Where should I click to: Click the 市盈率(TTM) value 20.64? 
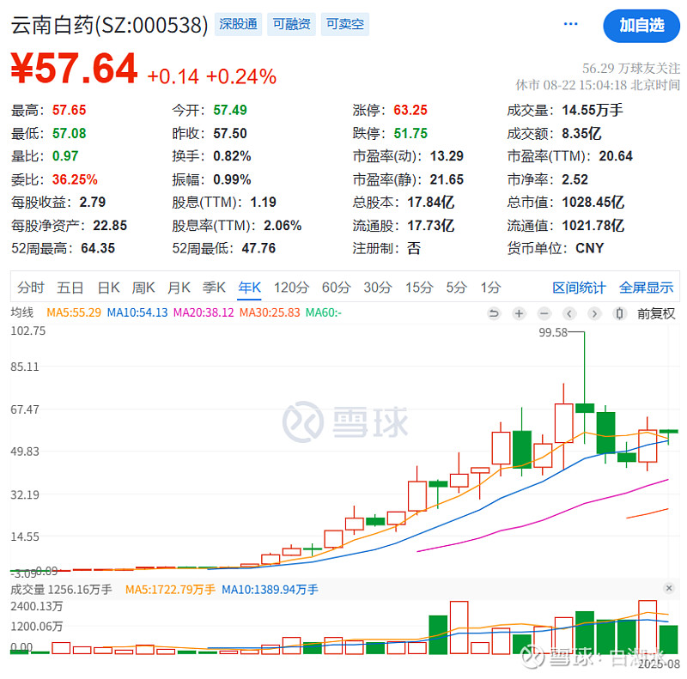[x=616, y=156]
